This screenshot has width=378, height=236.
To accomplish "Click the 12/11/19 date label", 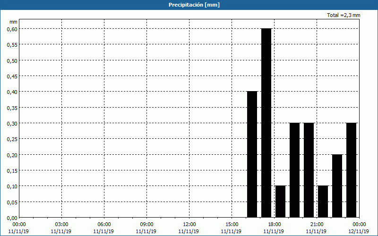I will [359, 231].
